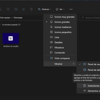
Task: Click Descargas in the address path
Action: coord(18,17)
